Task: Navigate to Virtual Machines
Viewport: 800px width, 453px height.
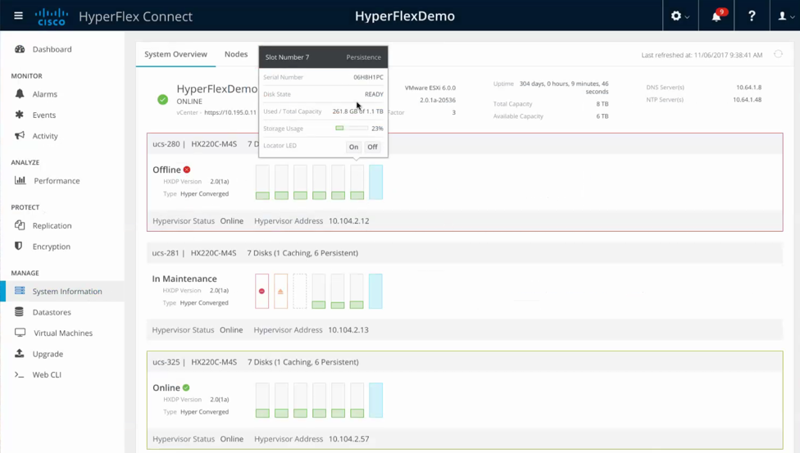Action: click(x=62, y=333)
